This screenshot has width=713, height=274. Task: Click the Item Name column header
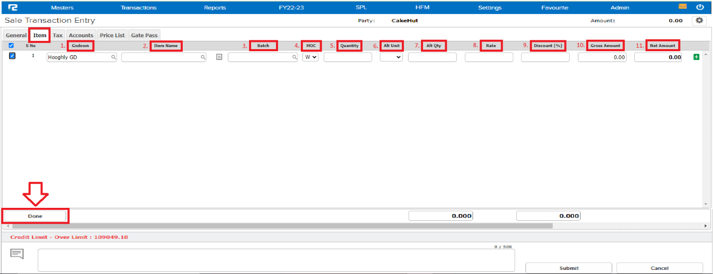coord(167,45)
